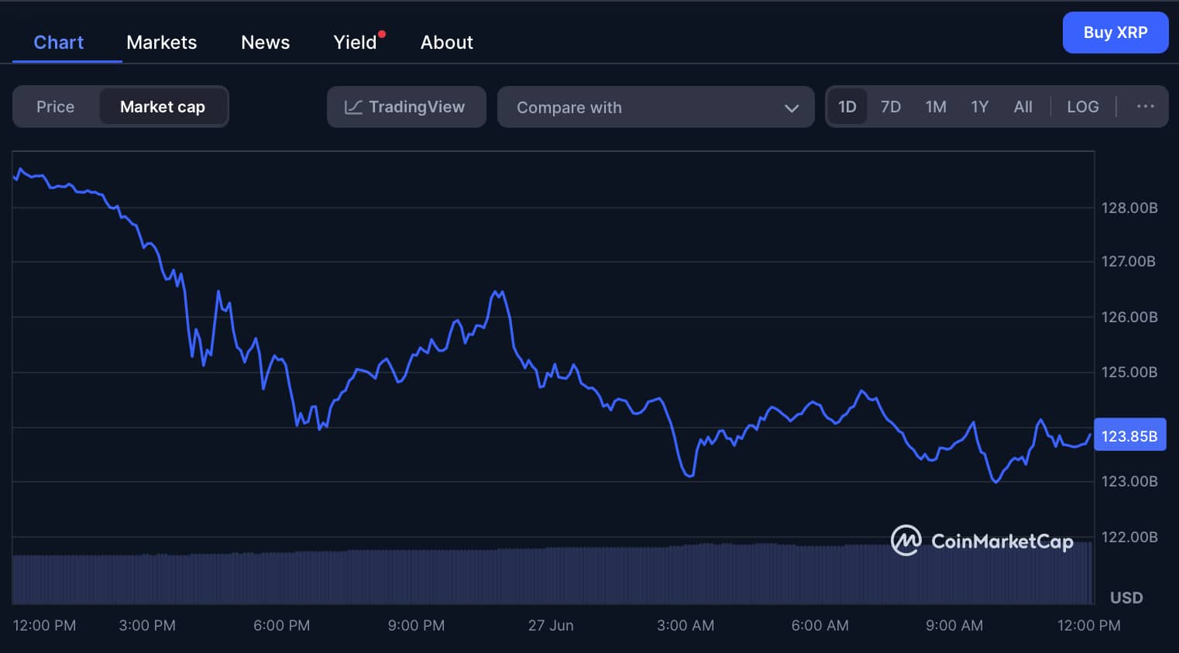Show All historical data
This screenshot has width=1179, height=653.
(x=1023, y=106)
